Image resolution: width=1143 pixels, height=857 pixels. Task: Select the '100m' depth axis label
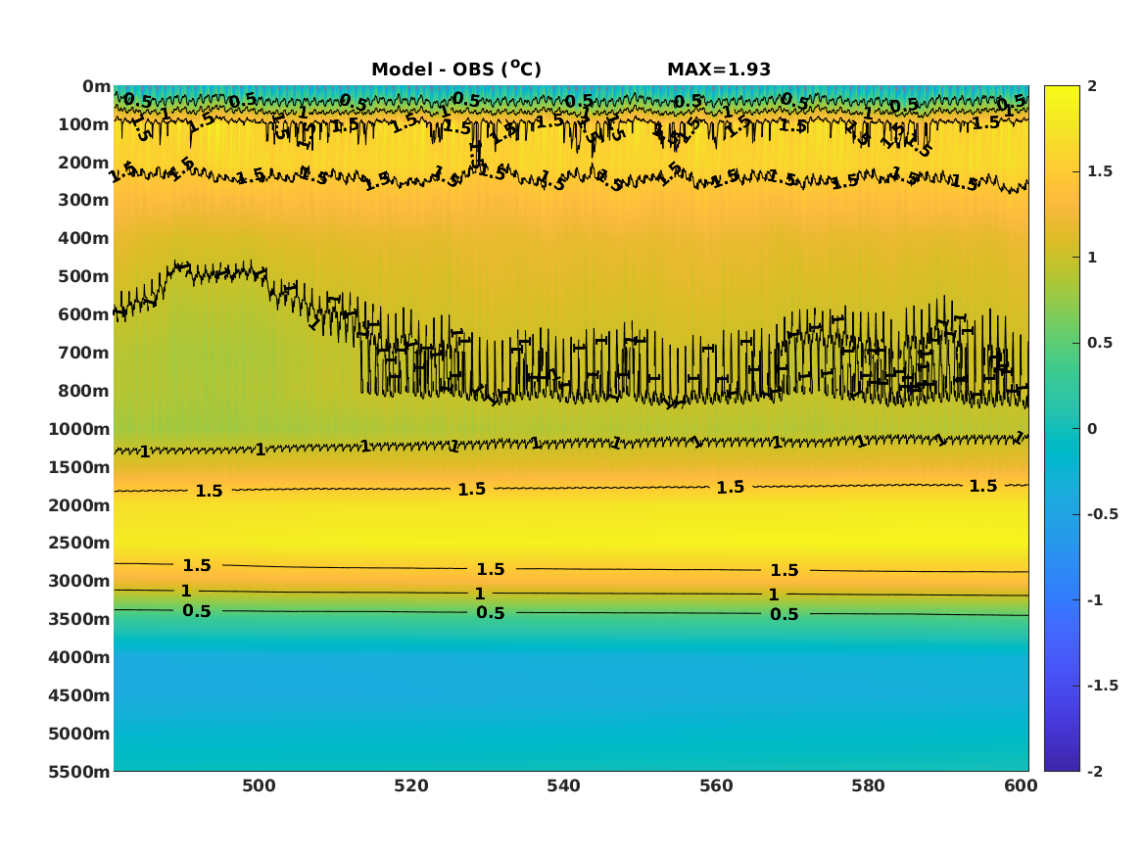coord(84,124)
